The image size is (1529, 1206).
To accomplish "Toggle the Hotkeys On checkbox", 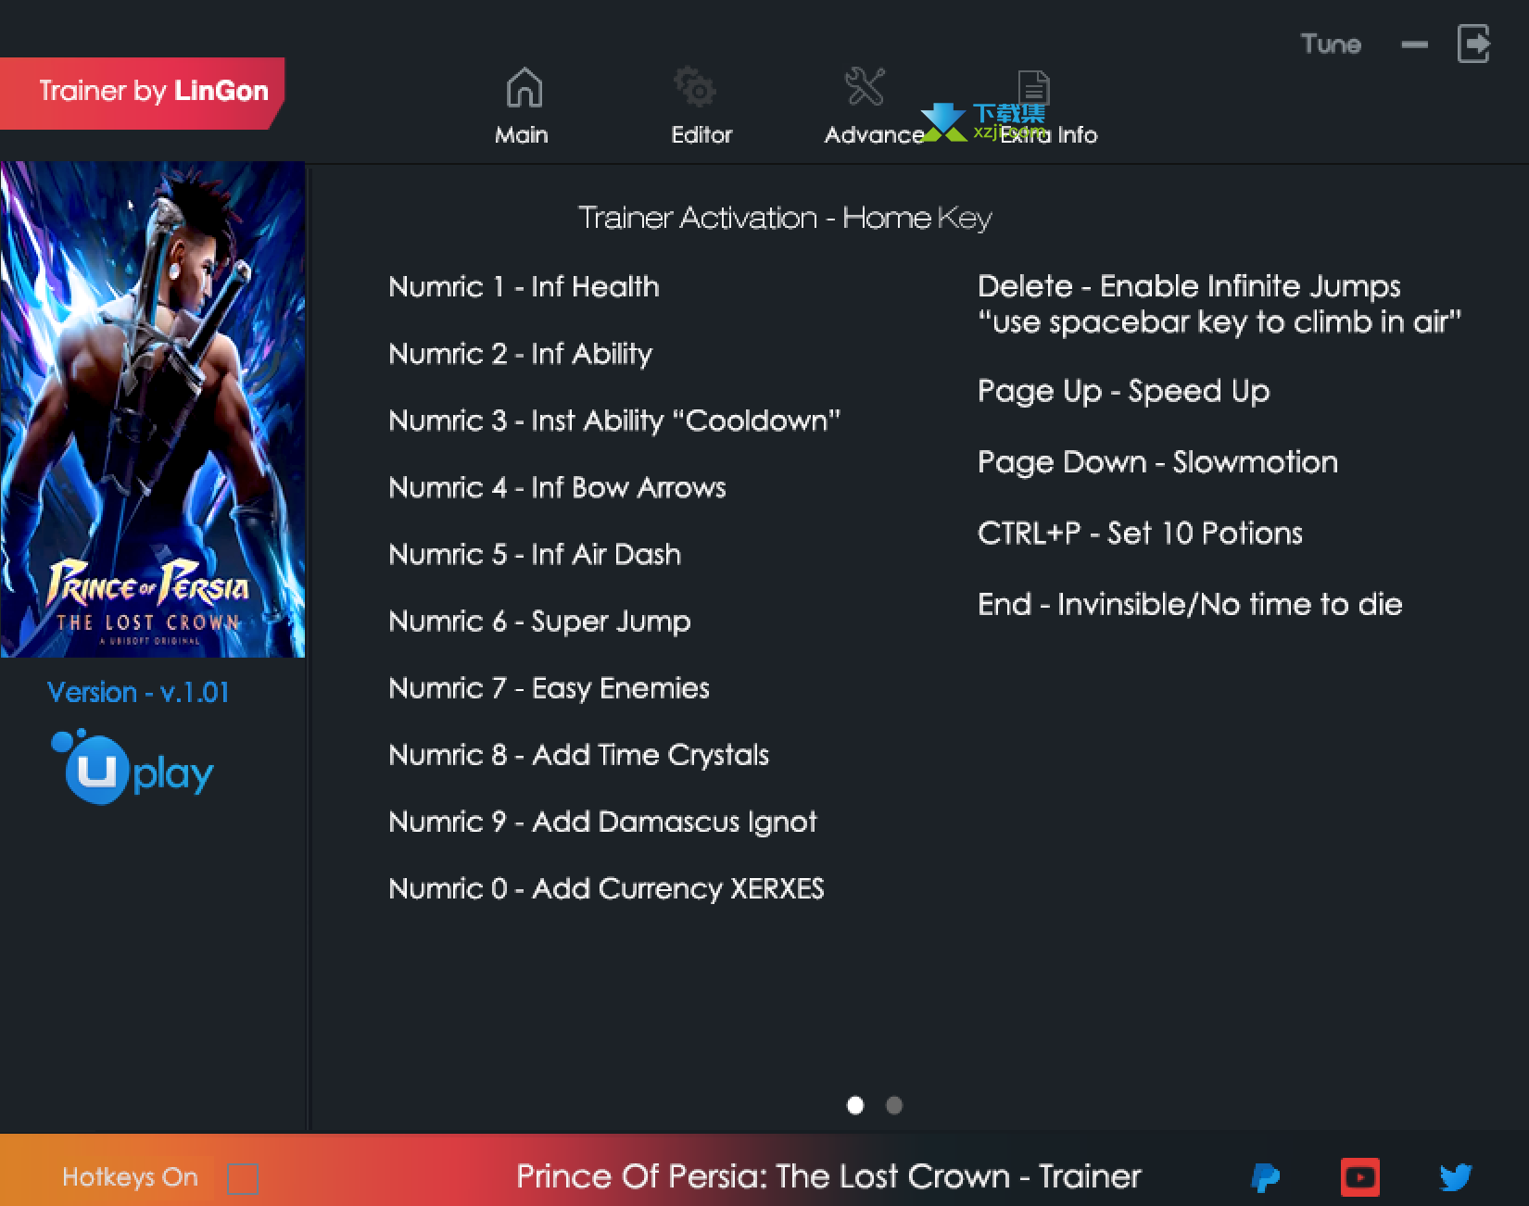I will point(243,1178).
